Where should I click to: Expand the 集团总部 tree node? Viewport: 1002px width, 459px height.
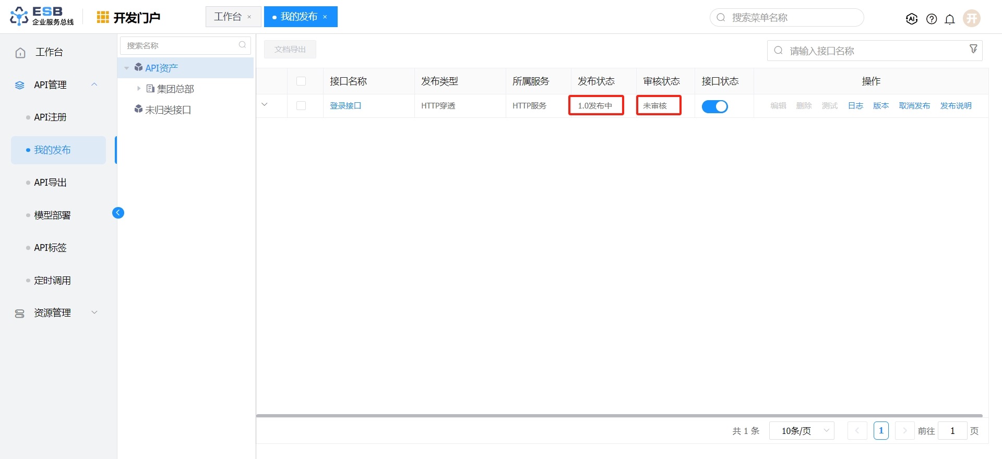(139, 89)
